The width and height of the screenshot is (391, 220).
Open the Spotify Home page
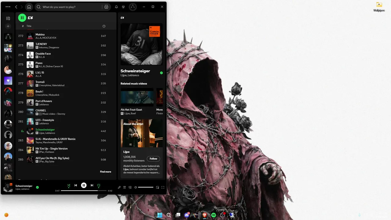coord(29,7)
